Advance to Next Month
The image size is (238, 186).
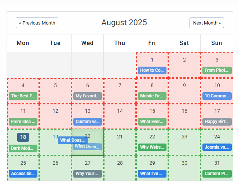pyautogui.click(x=207, y=23)
